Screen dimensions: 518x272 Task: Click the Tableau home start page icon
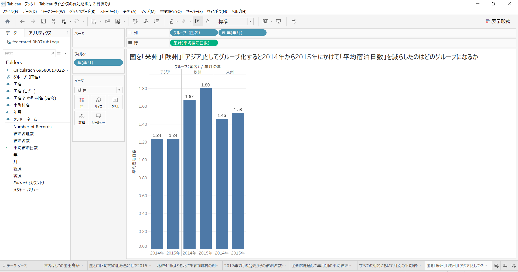(8, 22)
